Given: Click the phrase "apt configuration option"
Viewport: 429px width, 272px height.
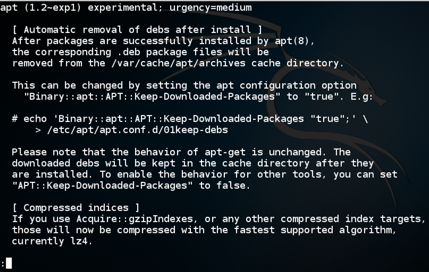Looking at the screenshot, I should (287, 85).
